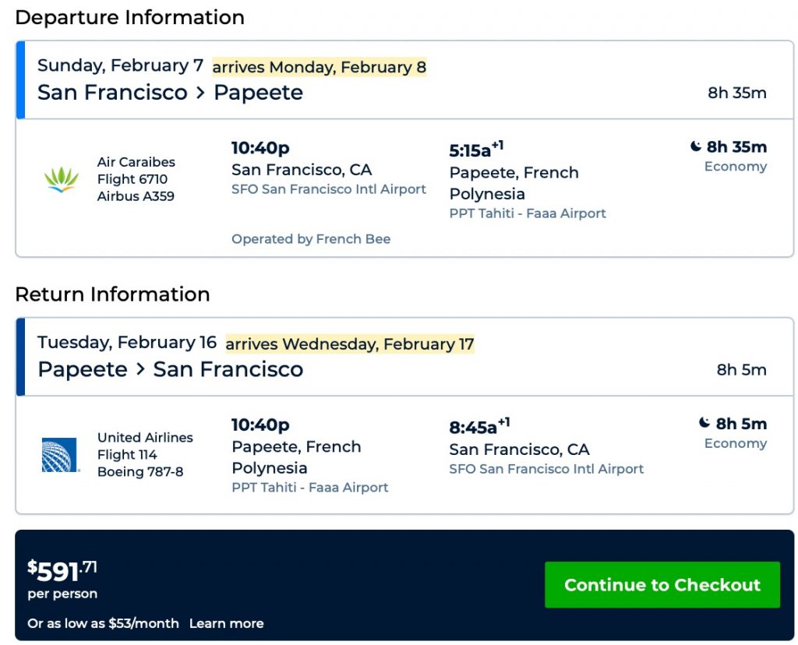
Task: Click the arrives Wednesday, February 17 highlight
Action: tap(350, 344)
